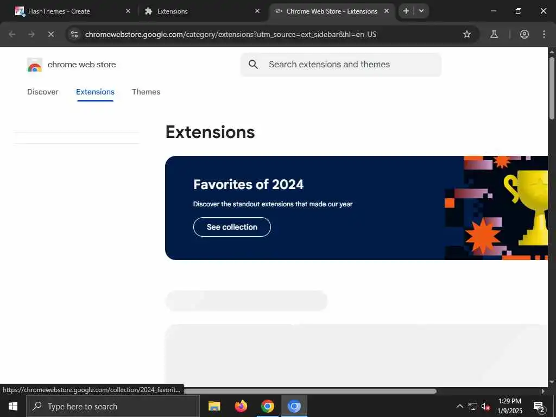Click the trophy banner artwork

496,208
